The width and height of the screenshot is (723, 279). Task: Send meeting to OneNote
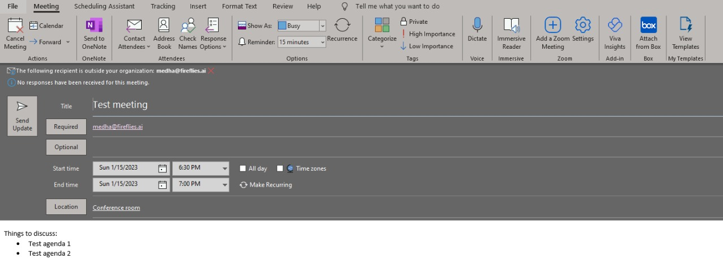[94, 35]
